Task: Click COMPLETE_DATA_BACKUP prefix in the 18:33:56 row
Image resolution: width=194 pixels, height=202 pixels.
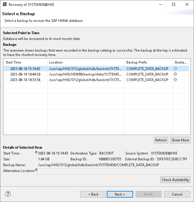Action: [147, 80]
